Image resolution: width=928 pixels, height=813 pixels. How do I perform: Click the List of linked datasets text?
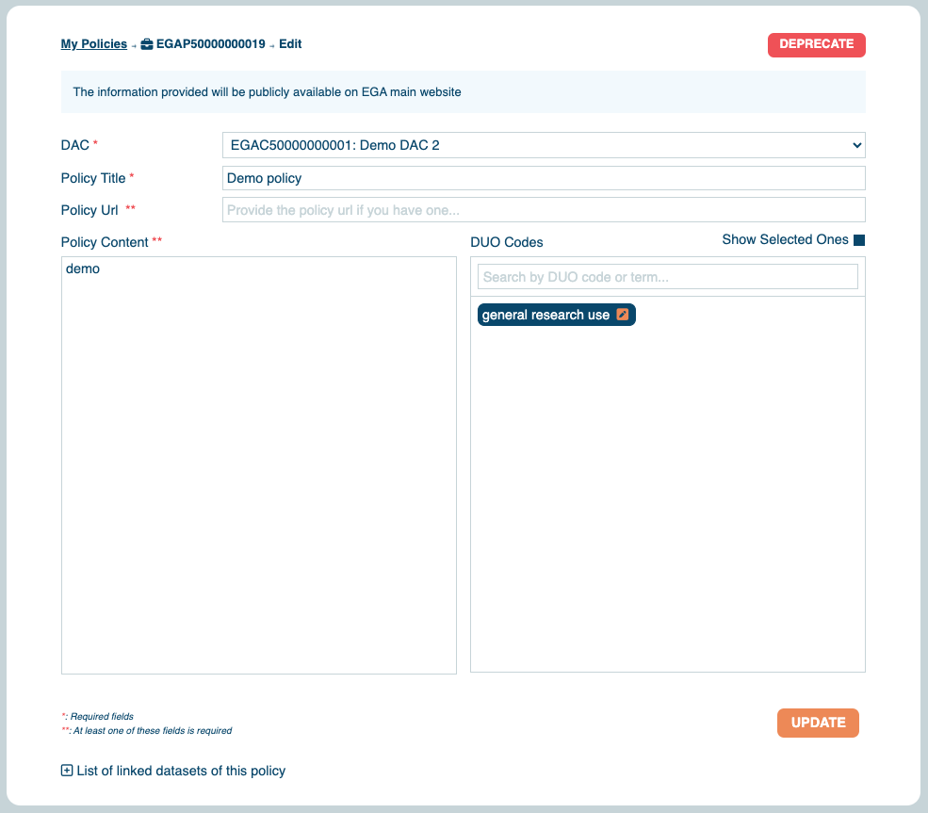[x=181, y=771]
